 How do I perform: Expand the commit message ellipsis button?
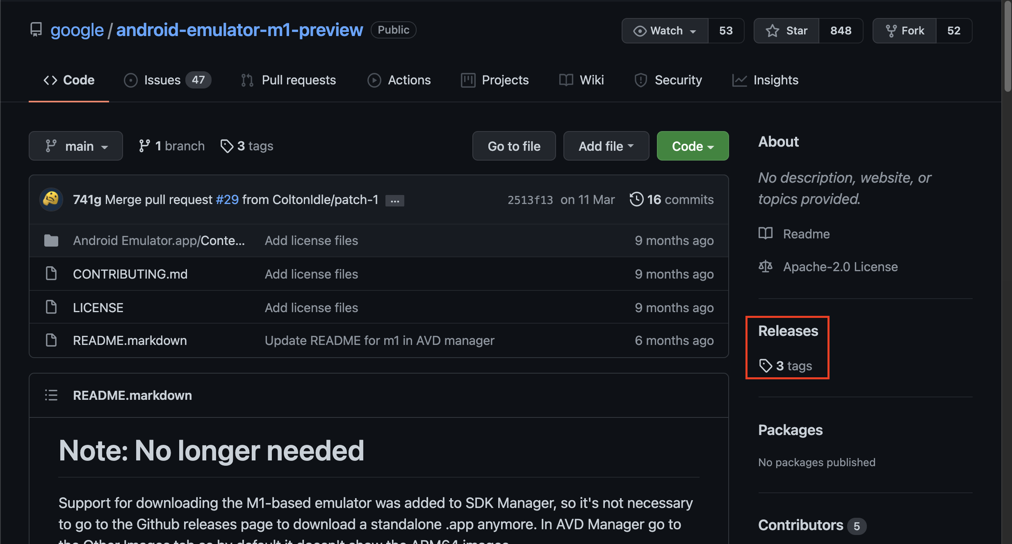tap(395, 201)
